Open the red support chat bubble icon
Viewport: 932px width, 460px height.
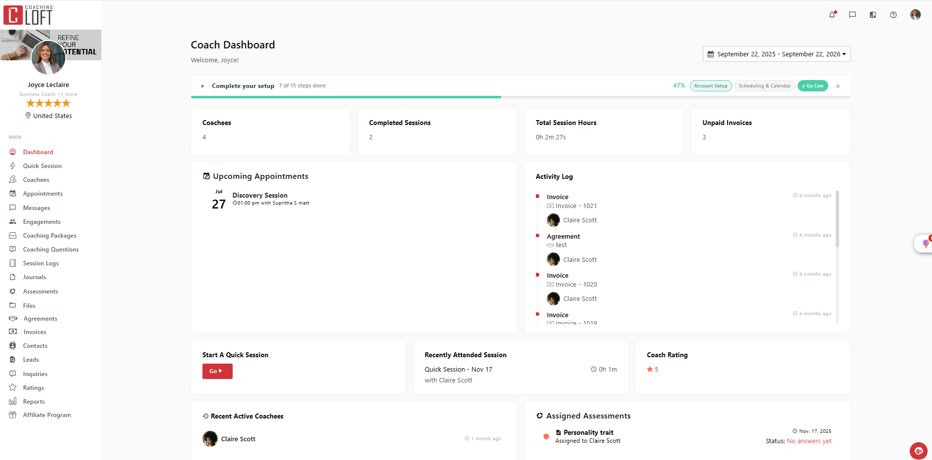919,451
